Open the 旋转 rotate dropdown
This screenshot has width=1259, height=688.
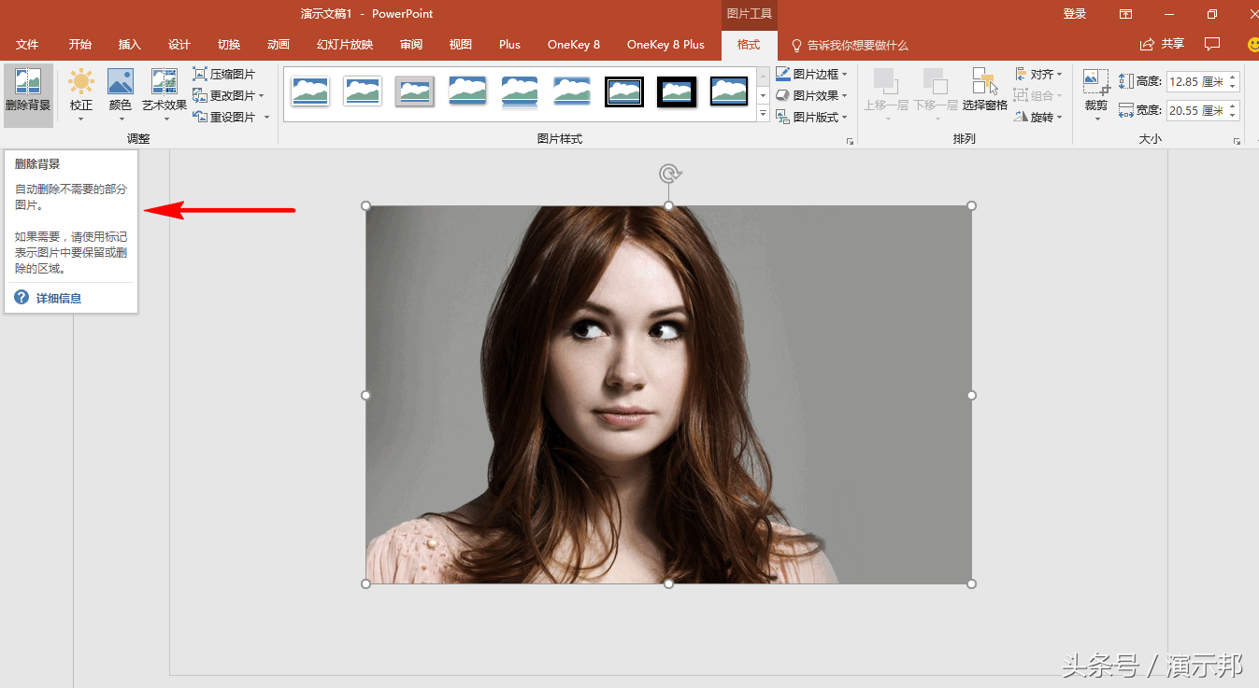pyautogui.click(x=1038, y=117)
